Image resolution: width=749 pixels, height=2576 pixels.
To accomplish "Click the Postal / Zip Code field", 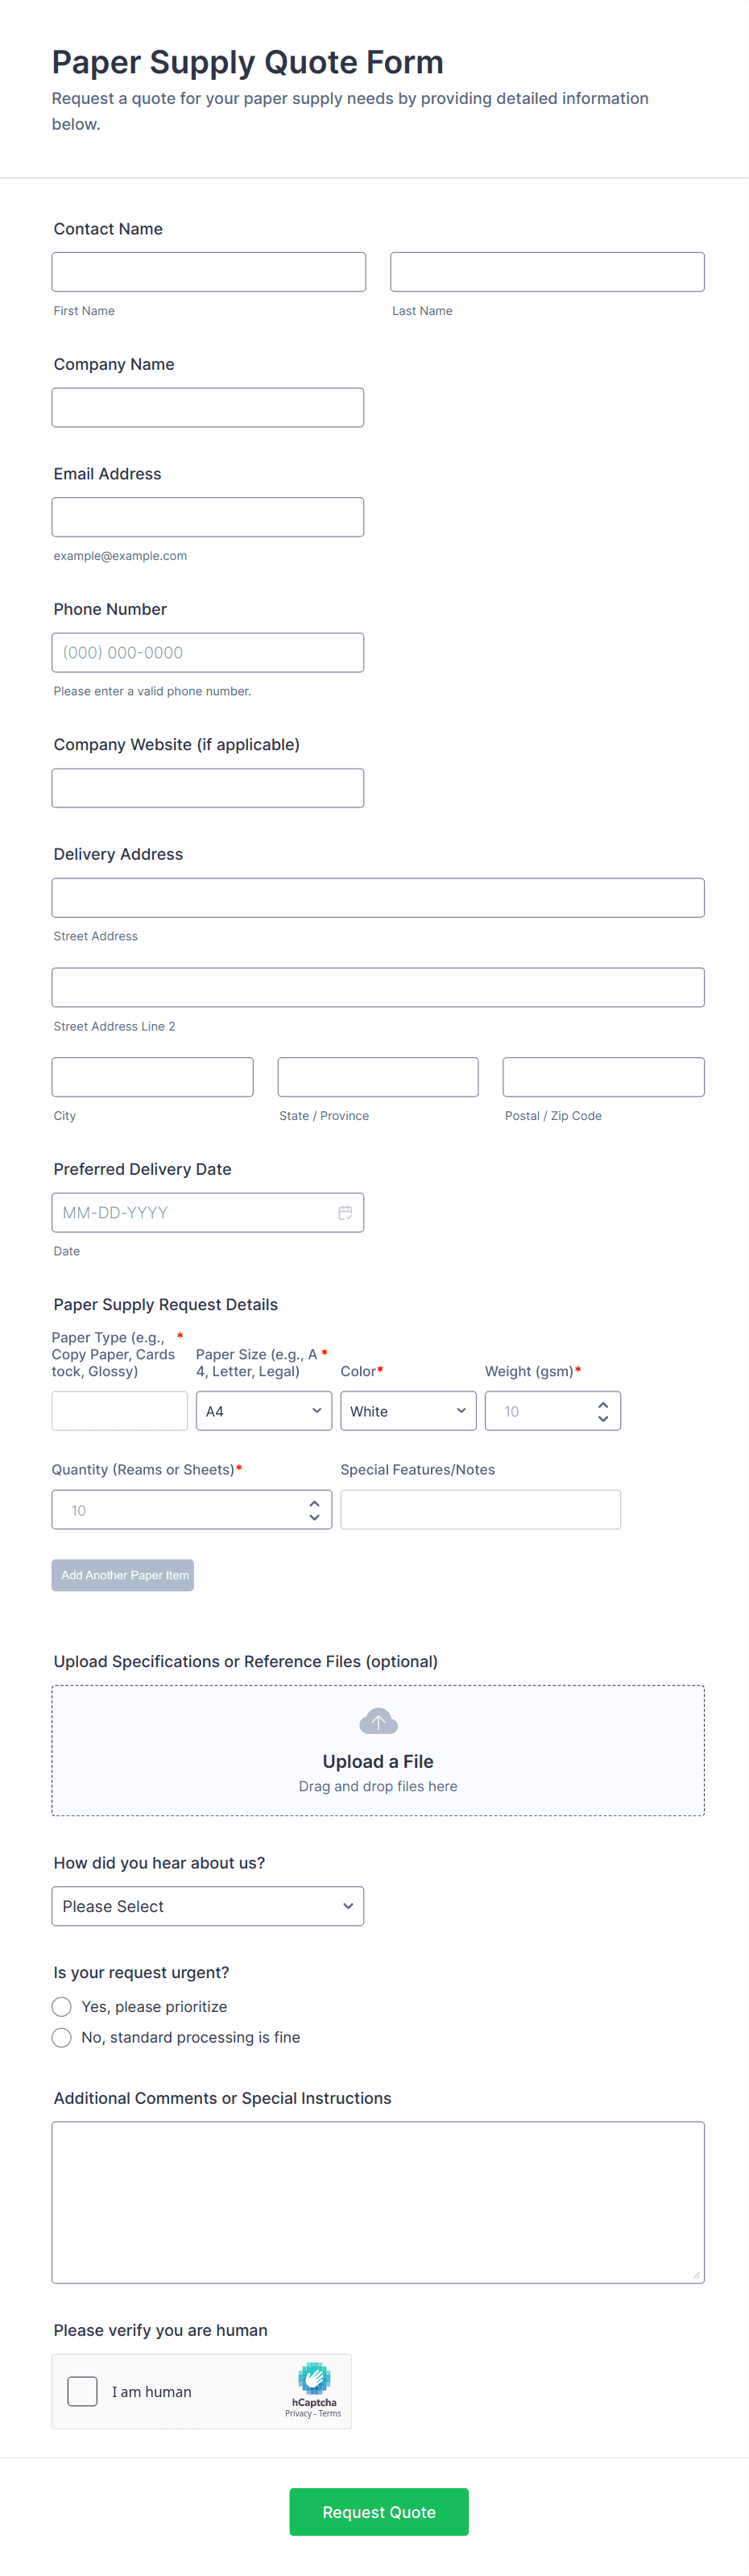I will point(603,1077).
